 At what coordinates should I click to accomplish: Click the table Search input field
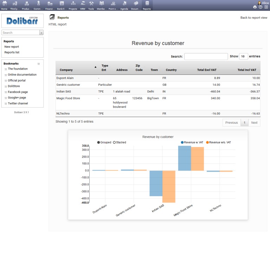coord(206,57)
